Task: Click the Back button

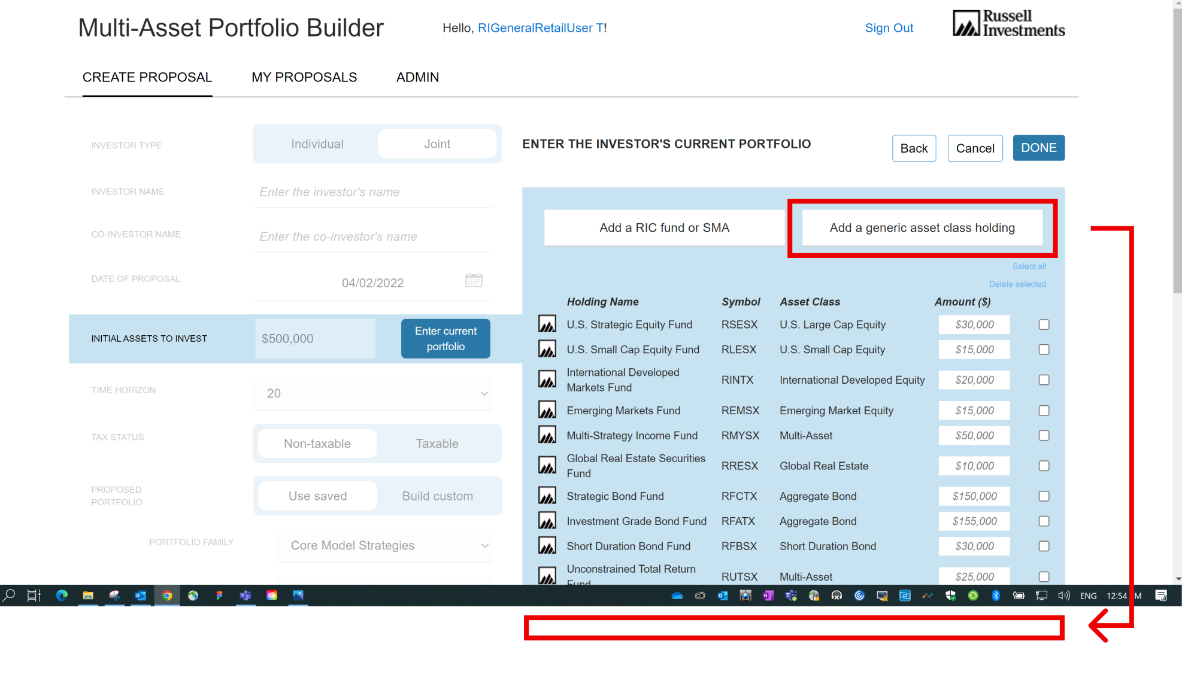Action: click(x=914, y=148)
